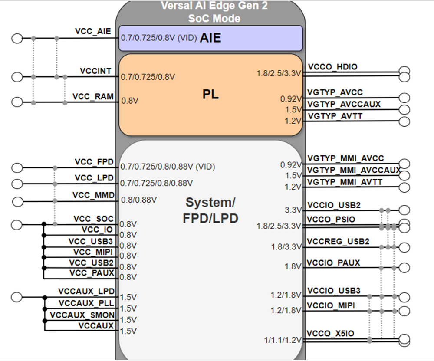
Task: Select the "VGTYP_AVCC" label
Action: click(335, 92)
